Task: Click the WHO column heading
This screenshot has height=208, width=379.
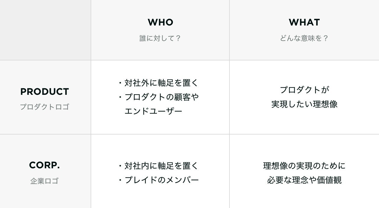Action: tap(160, 22)
